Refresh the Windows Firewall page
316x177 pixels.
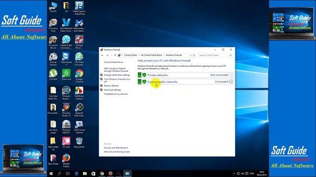[194, 55]
